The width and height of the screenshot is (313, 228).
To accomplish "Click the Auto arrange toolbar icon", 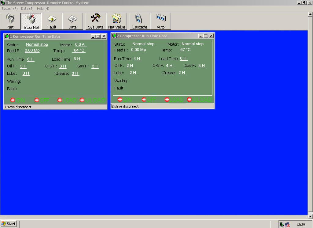I will pos(160,21).
